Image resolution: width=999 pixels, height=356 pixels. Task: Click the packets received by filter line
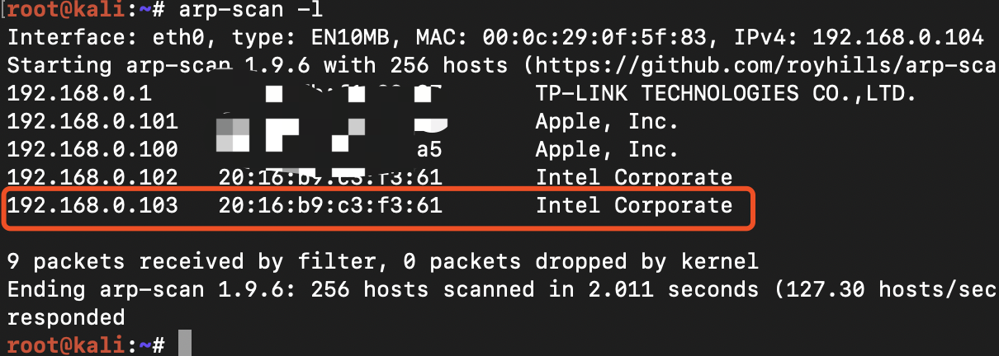click(382, 262)
